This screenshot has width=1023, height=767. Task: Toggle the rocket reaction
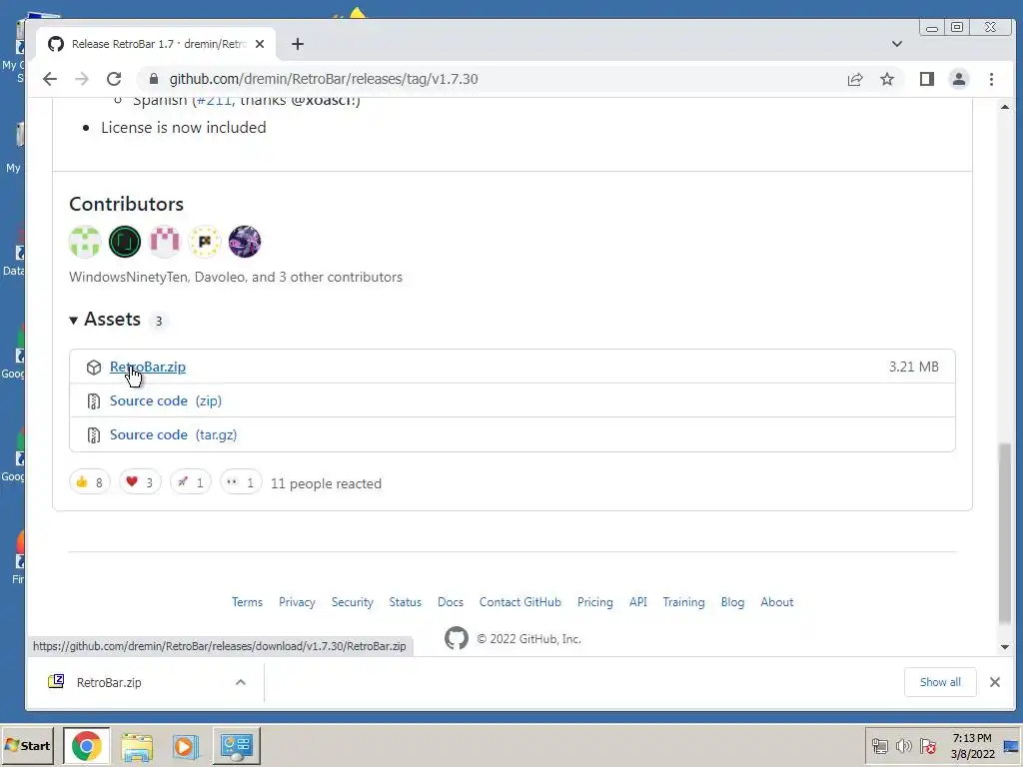(190, 482)
